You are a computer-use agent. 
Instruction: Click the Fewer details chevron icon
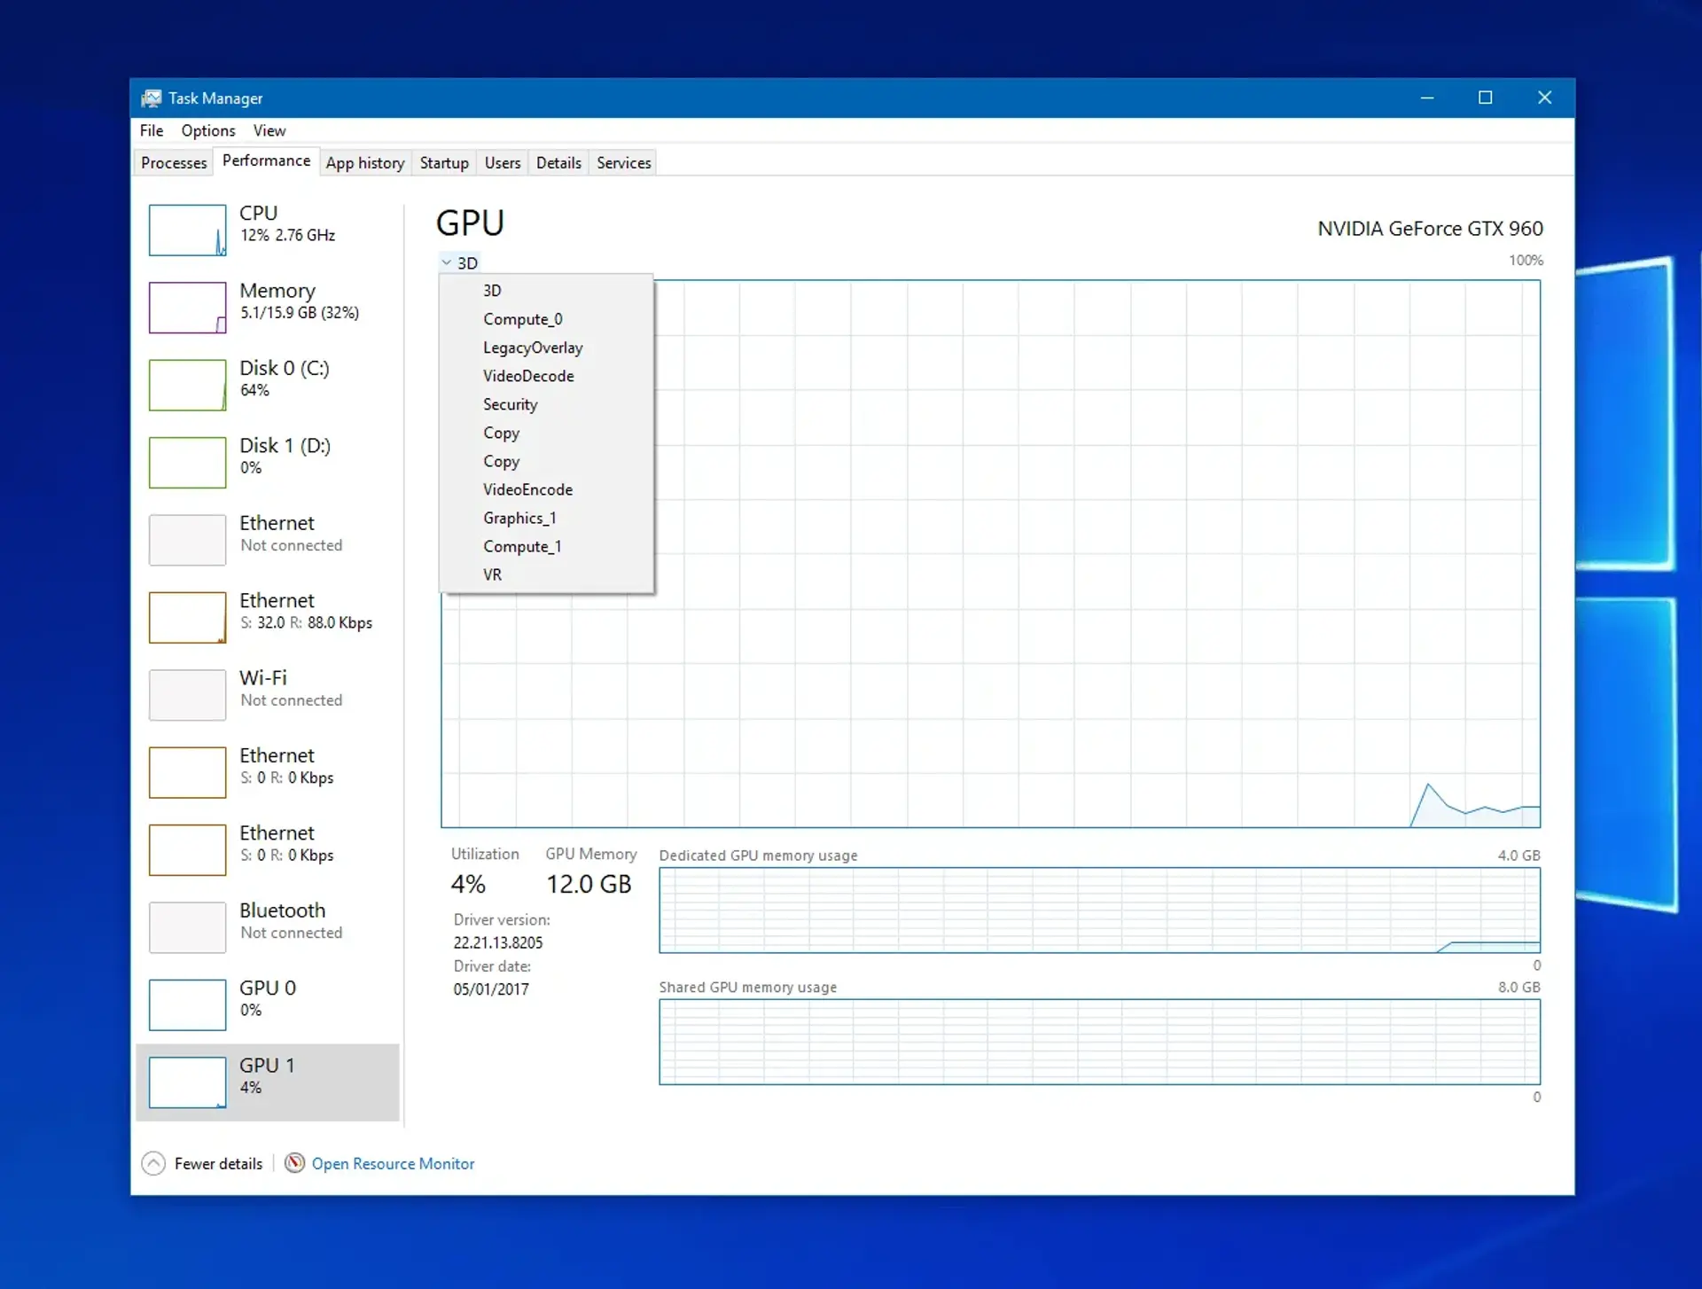pos(153,1163)
